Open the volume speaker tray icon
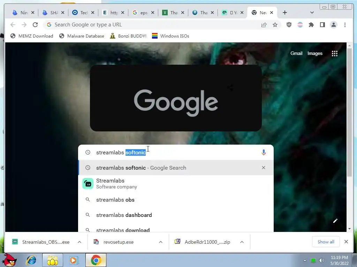Viewport: 357px width, 267px height. coord(321,260)
